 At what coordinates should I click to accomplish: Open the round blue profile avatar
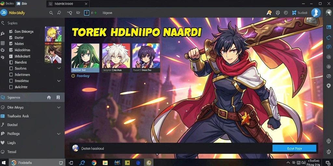(316, 13)
